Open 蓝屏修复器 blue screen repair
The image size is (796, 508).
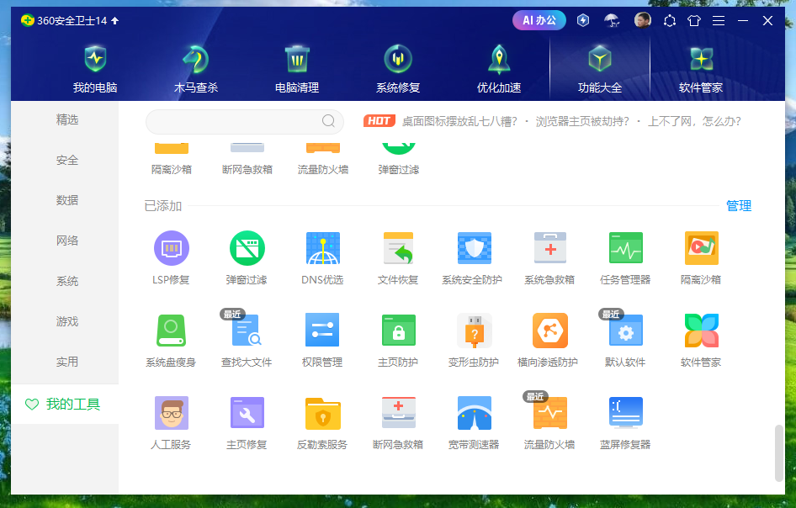click(x=625, y=413)
